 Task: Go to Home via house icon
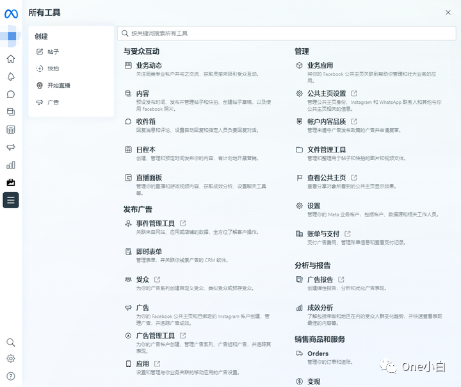tap(11, 59)
